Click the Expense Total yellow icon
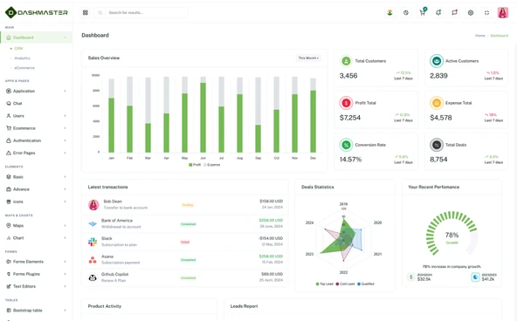Screen dimensions: 517x321 tap(437, 103)
